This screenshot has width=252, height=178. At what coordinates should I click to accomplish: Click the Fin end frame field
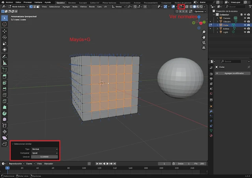tap(199, 164)
